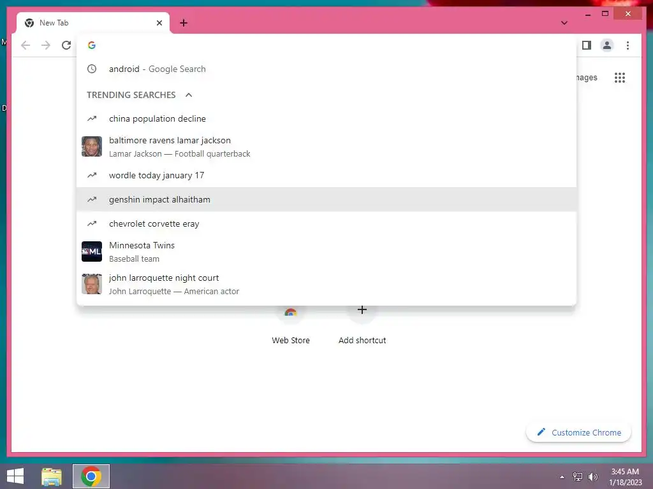The width and height of the screenshot is (653, 489).
Task: Select the baltimore ravens lamar jackson suggestion
Action: click(x=326, y=147)
